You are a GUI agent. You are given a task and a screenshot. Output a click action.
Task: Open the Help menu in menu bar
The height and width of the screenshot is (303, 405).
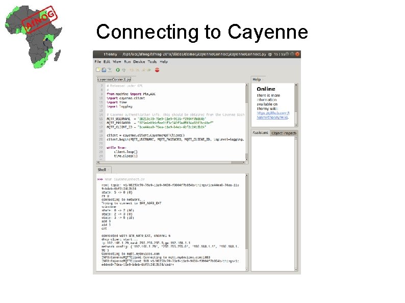164,62
